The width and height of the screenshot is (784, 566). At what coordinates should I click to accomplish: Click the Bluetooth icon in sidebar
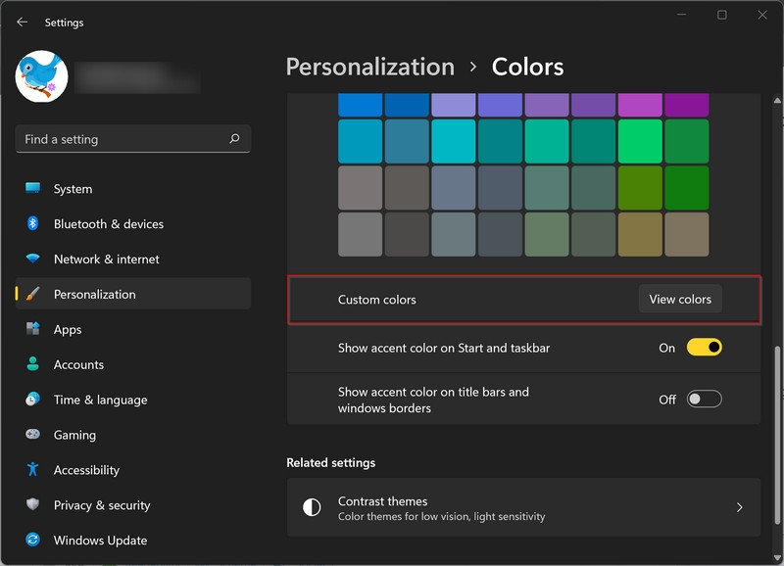tap(33, 223)
